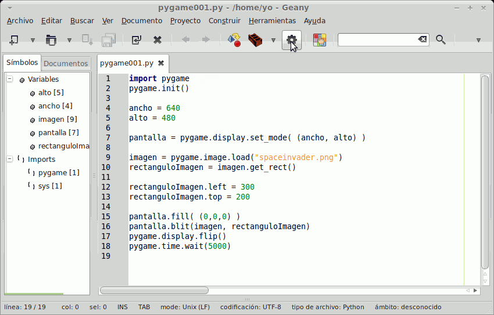Collapse the Imports tree node
Viewport: 494px width, 315px height.
click(10, 159)
